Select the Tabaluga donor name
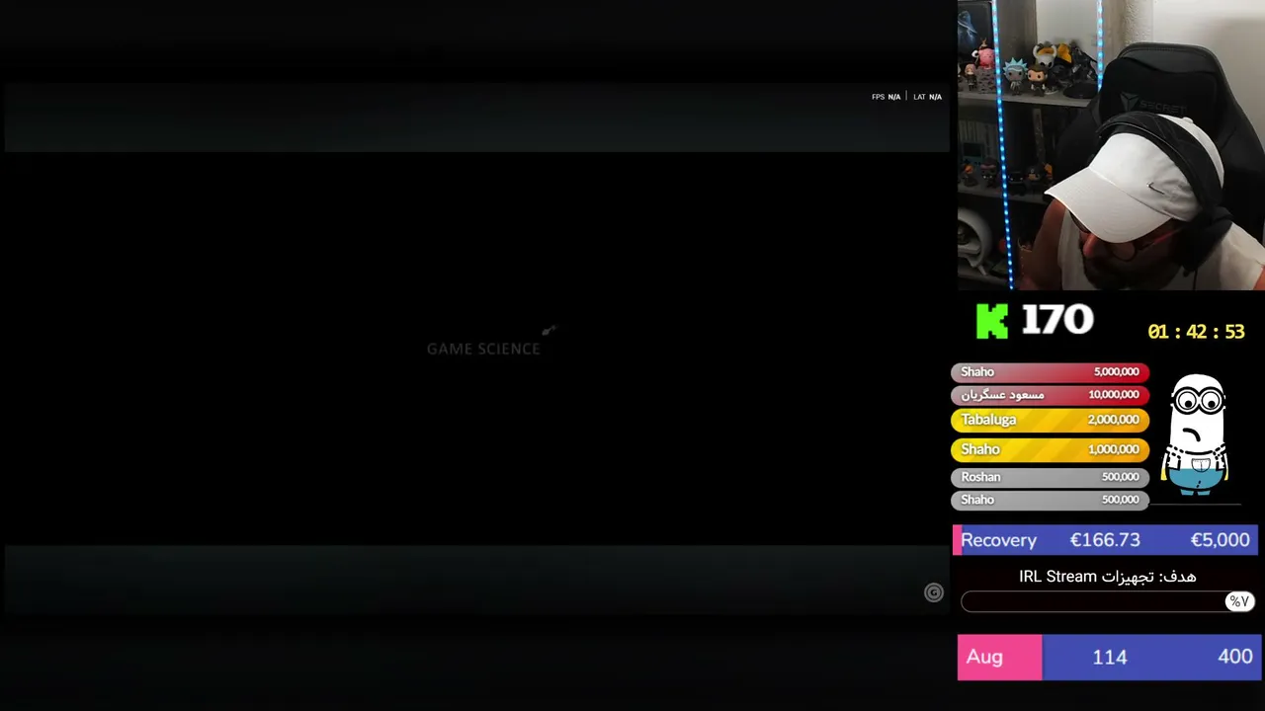Viewport: 1265px width, 711px height. point(988,420)
